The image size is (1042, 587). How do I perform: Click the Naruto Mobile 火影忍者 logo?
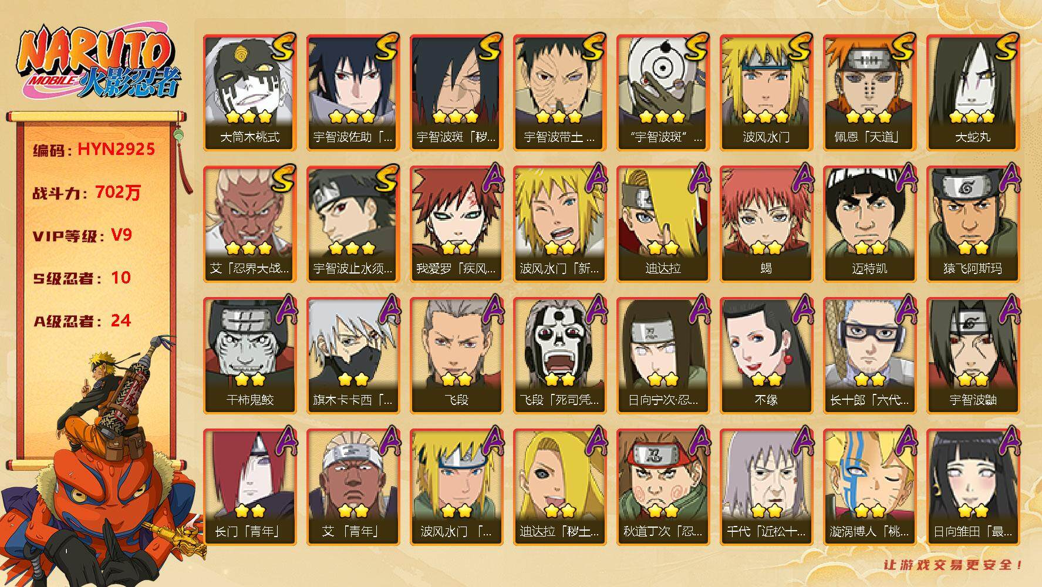99,62
